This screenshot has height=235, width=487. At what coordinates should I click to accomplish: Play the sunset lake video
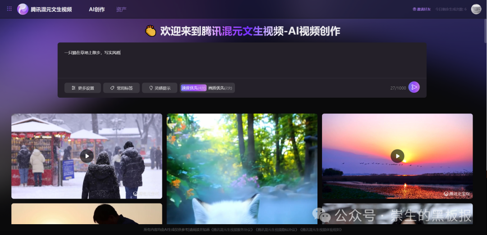397,156
